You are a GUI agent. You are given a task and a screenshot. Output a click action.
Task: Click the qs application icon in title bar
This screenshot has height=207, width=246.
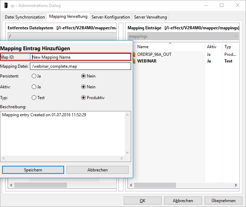click(6, 6)
